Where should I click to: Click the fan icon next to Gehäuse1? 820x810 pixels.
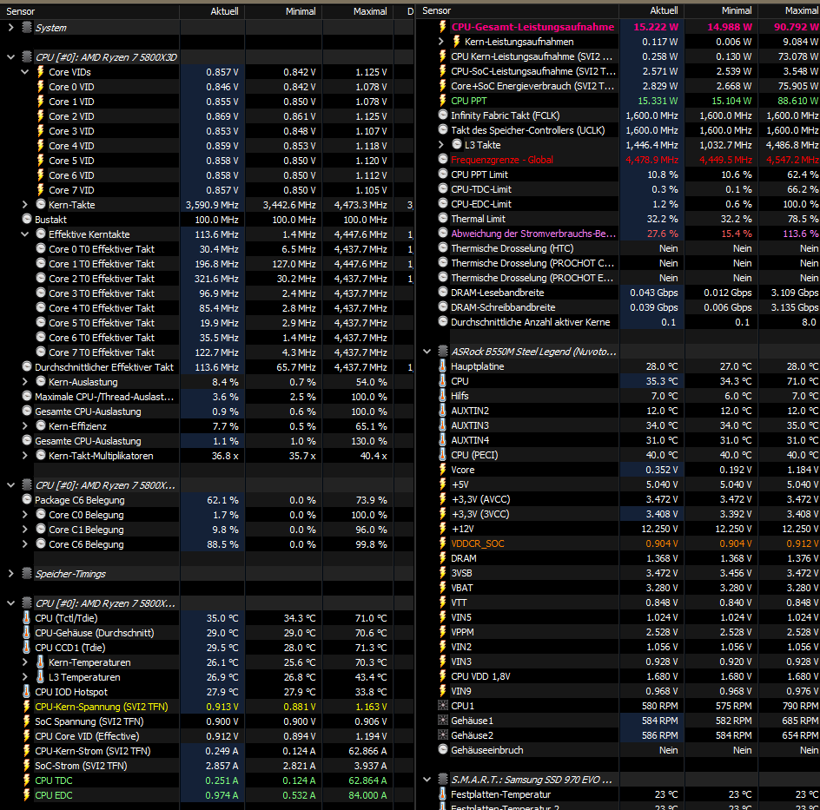pos(445,719)
